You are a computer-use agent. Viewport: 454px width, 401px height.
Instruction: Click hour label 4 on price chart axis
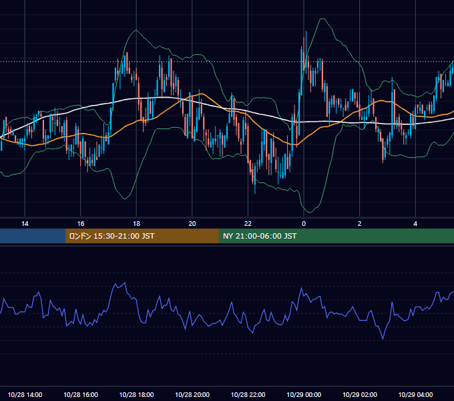point(415,223)
